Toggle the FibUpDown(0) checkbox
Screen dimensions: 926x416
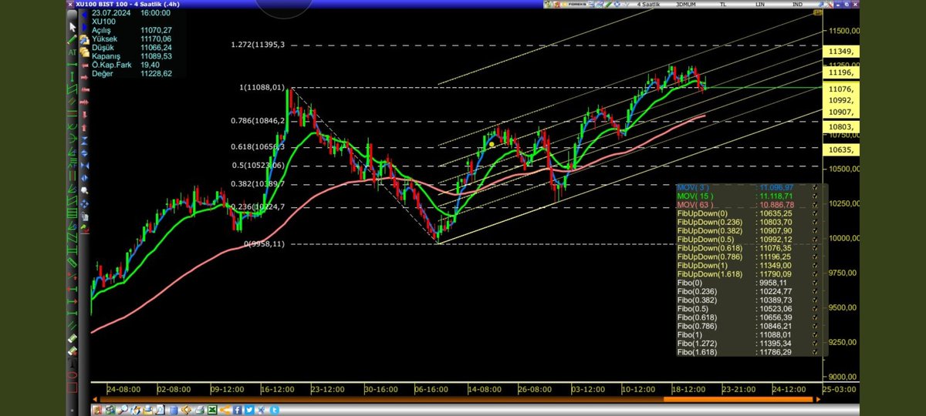point(816,213)
